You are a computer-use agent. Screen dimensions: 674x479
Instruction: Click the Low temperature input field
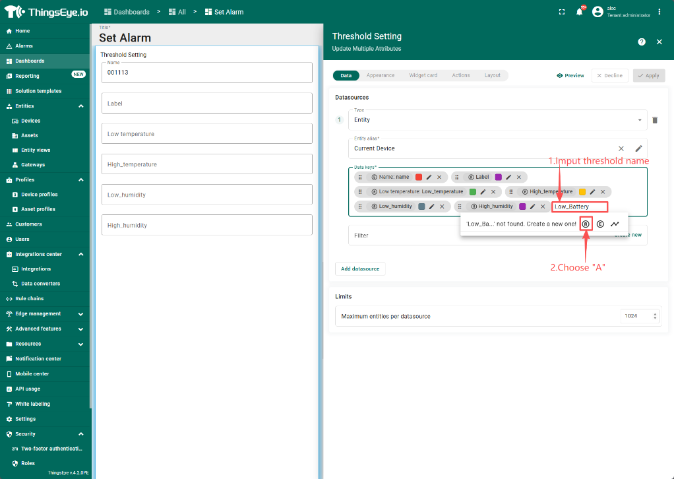point(206,134)
